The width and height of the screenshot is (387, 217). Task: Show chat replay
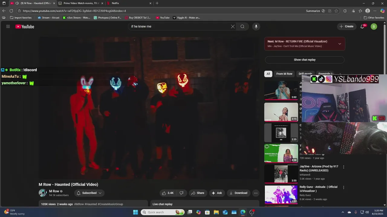304,60
